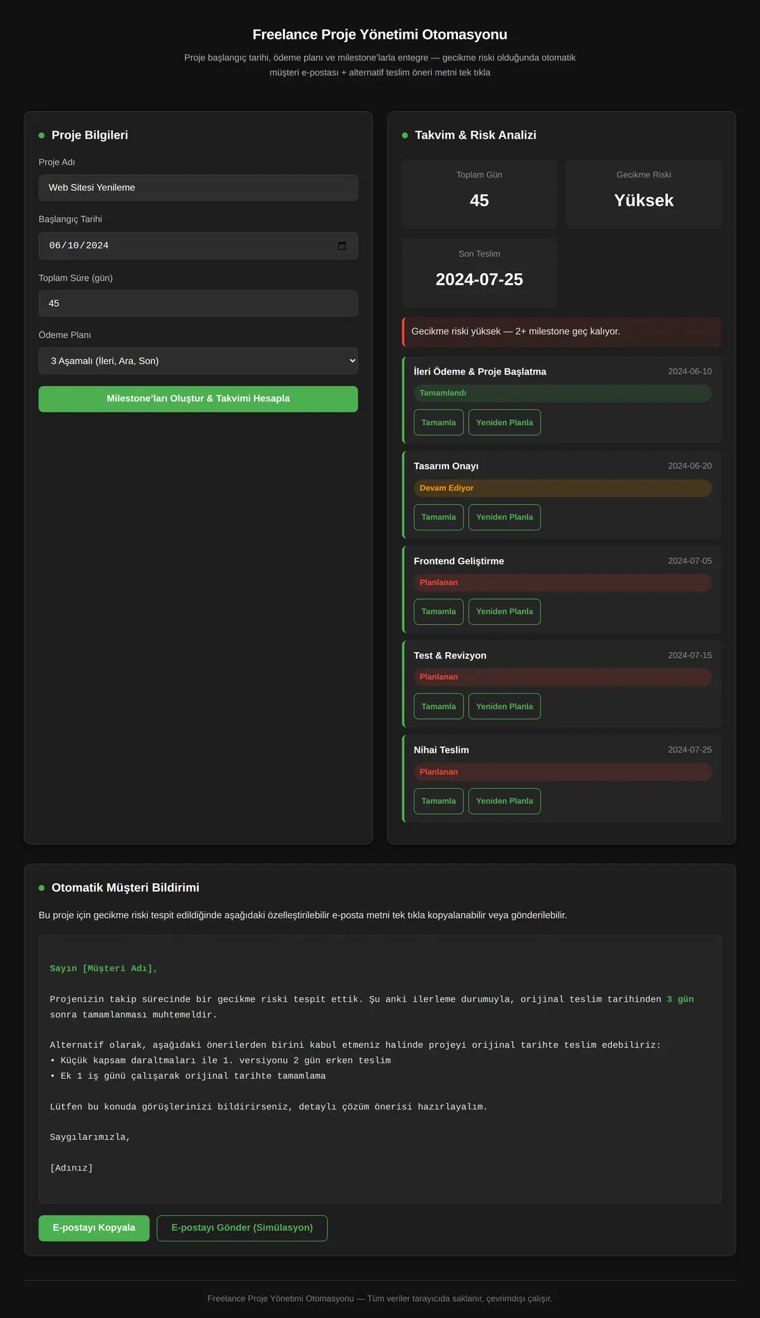Click Yeniden Planla under Nihai Teslim
760x1318 pixels.
click(504, 801)
